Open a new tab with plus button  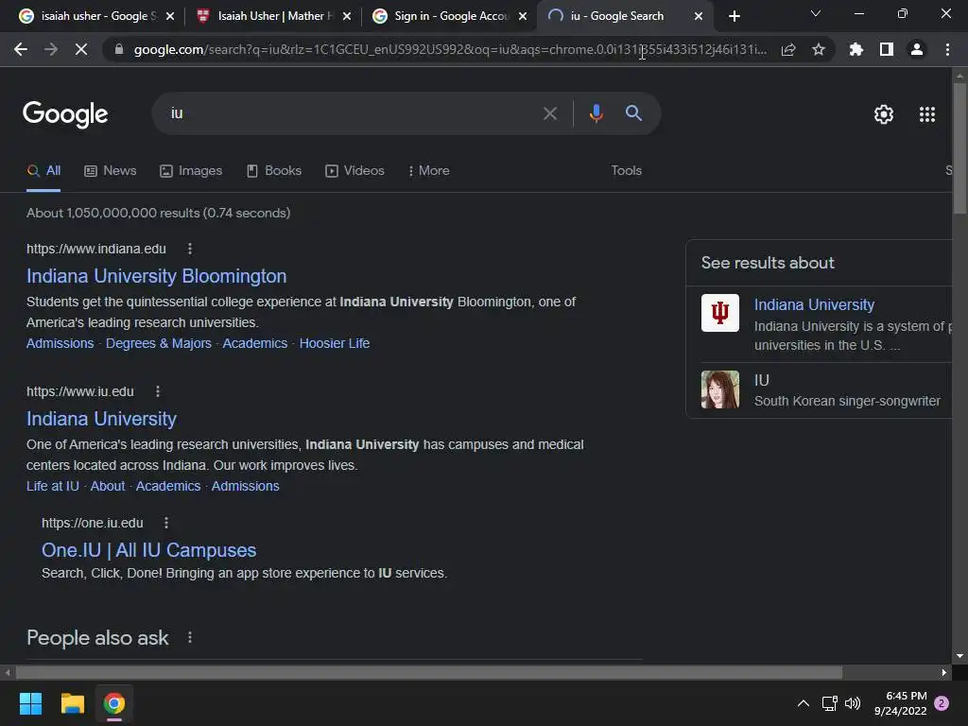(734, 16)
